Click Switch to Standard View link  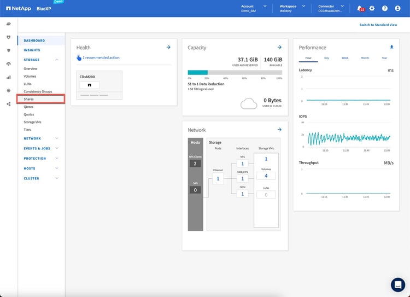pos(378,25)
